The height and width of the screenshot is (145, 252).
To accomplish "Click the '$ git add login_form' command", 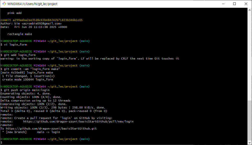I will [x=18, y=55].
